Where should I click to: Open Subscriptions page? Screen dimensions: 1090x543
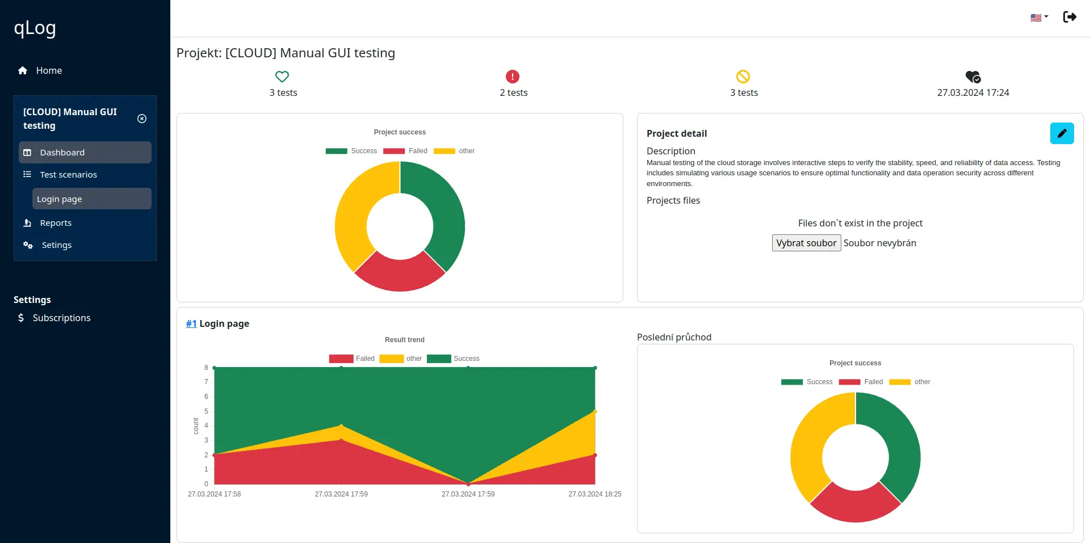61,318
